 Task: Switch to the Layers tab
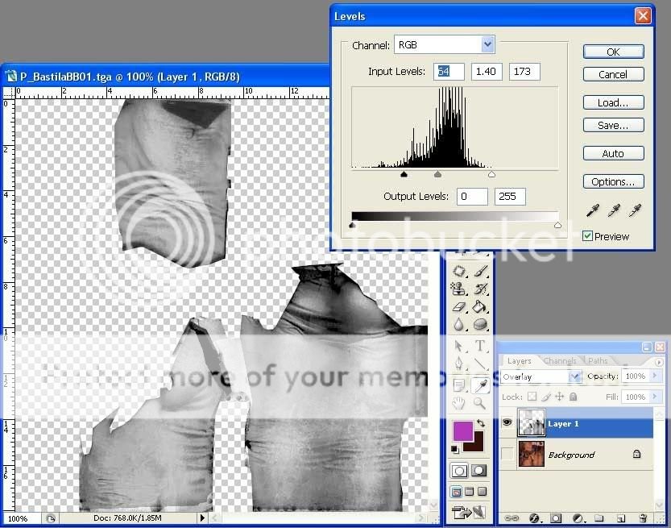pos(519,361)
